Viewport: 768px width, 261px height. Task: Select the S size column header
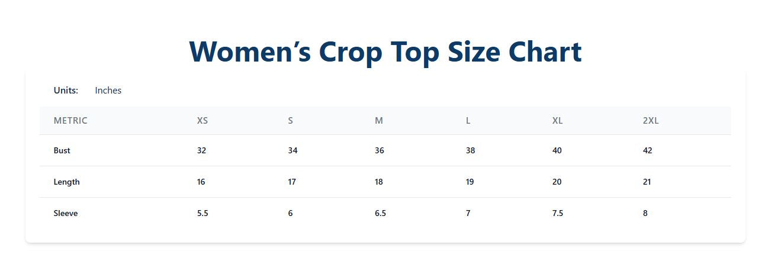click(x=290, y=121)
